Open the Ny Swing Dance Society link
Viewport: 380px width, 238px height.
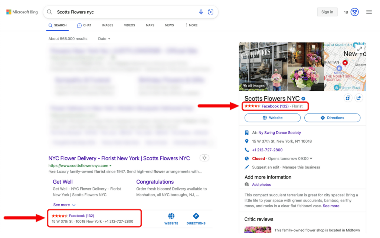tap(279, 133)
